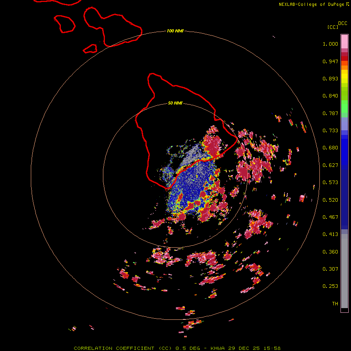Select the 0.467 scale value
The height and width of the screenshot is (351, 351).
pos(330,217)
